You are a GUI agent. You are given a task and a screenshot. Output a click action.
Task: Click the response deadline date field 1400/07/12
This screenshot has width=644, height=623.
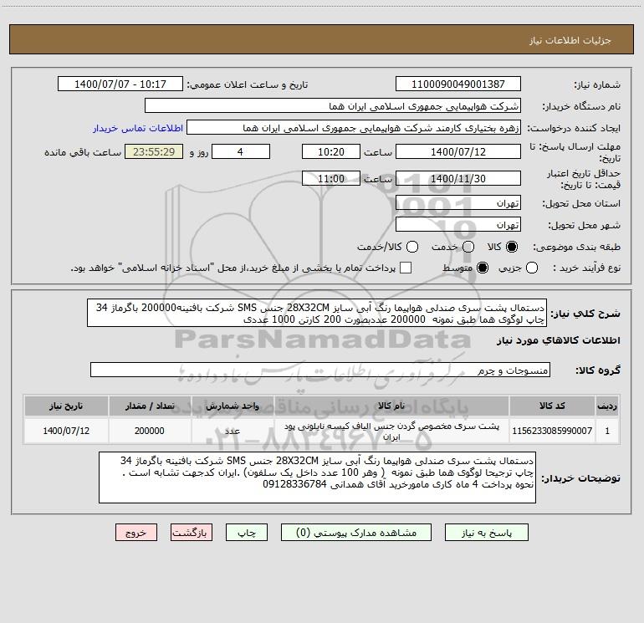(x=457, y=152)
